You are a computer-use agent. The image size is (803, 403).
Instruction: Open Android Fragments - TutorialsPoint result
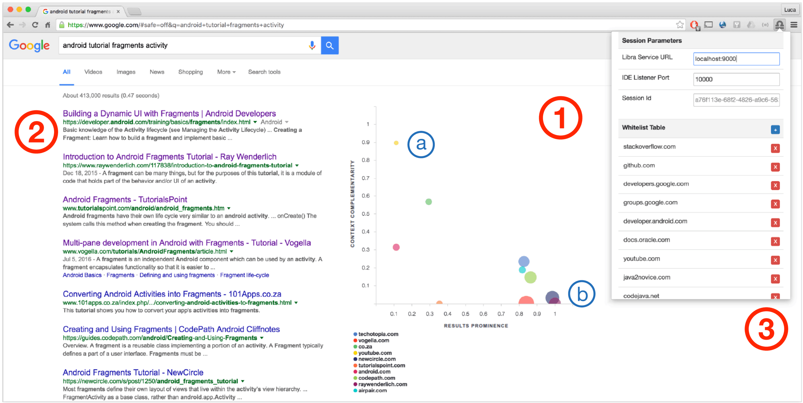click(x=125, y=200)
